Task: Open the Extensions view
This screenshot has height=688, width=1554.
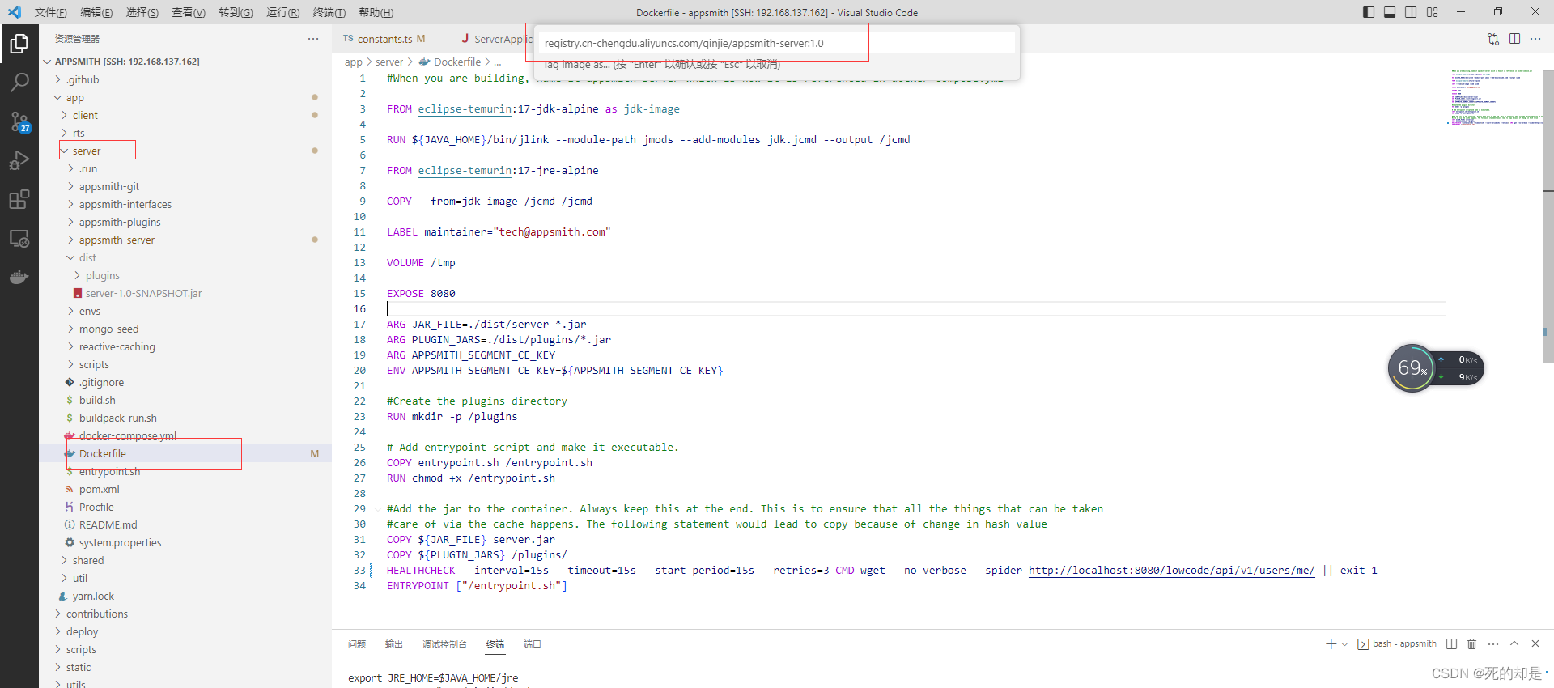Action: 19,199
